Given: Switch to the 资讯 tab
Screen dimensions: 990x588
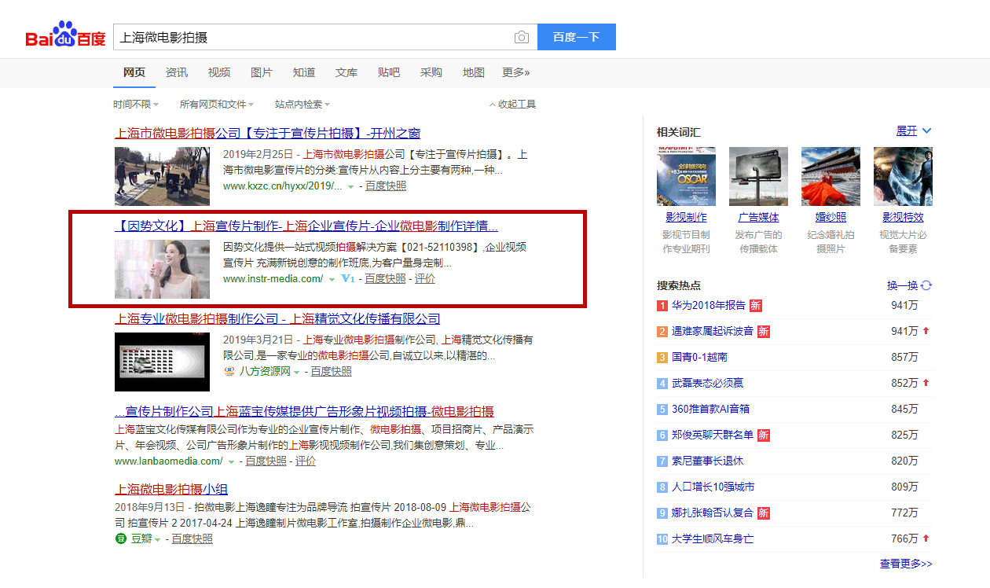Looking at the screenshot, I should point(177,72).
